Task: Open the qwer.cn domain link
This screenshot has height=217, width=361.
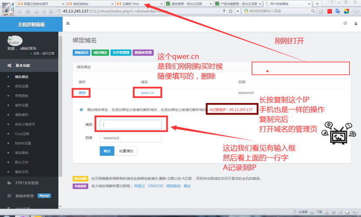Action: coord(147,93)
